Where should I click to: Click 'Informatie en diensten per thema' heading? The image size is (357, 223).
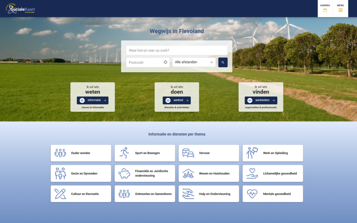coord(177,134)
